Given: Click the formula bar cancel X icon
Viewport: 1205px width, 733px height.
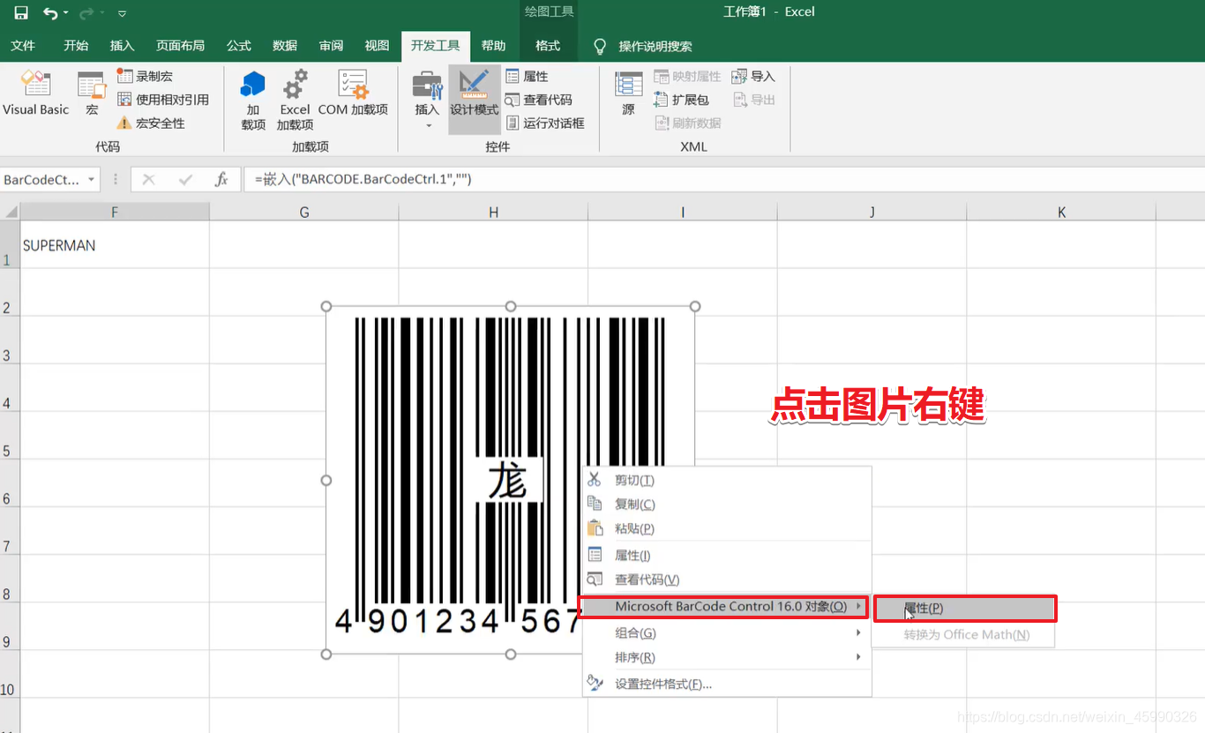Looking at the screenshot, I should pos(148,180).
